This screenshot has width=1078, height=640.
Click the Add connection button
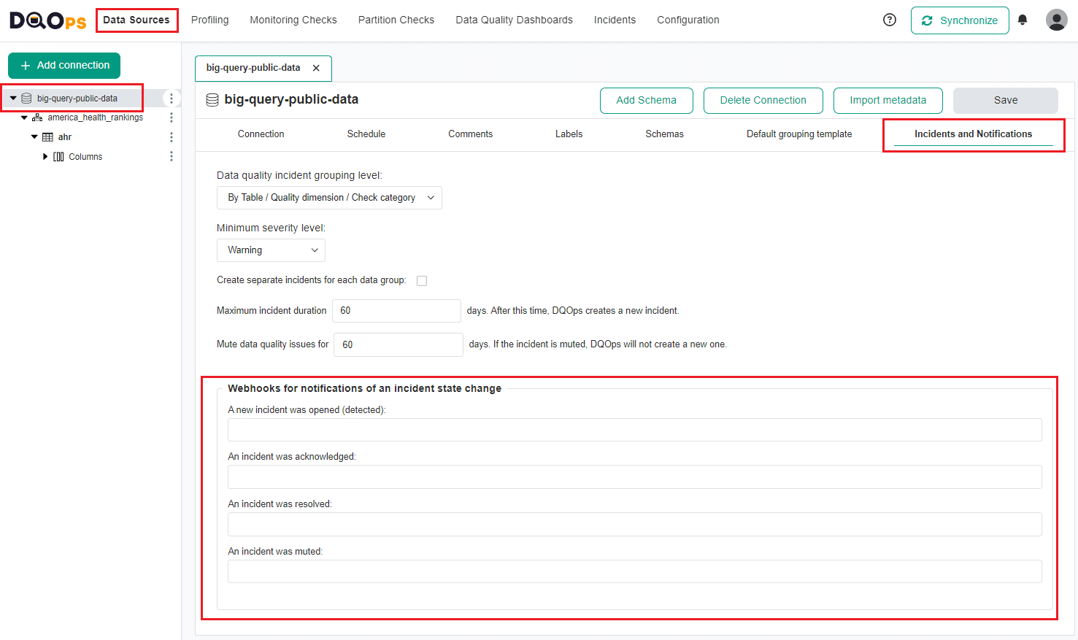64,65
